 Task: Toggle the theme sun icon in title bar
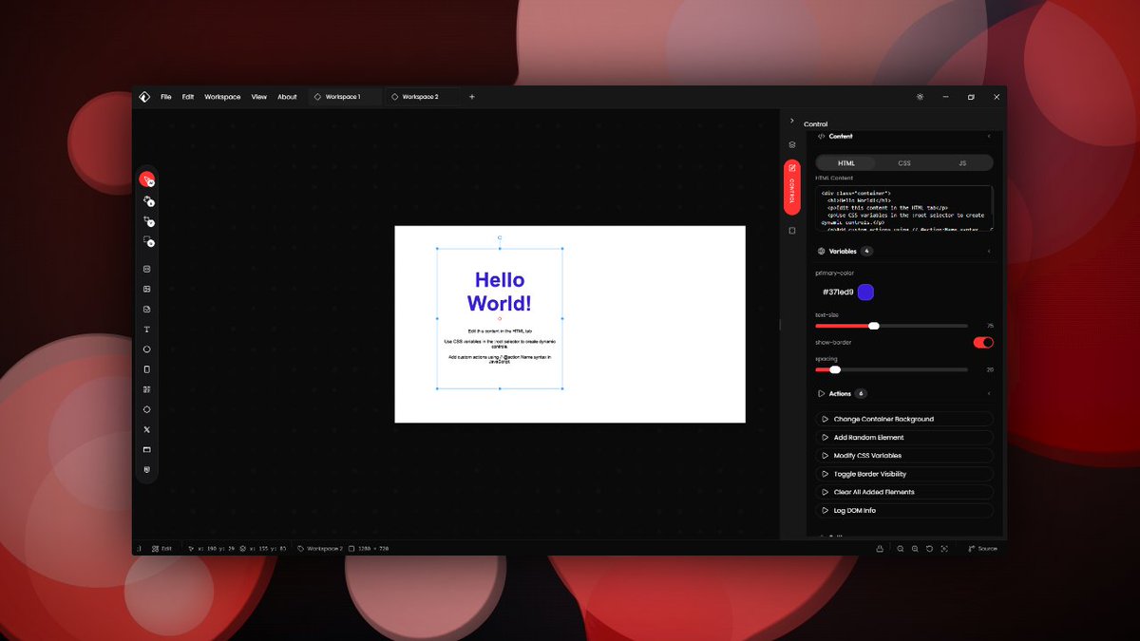[920, 97]
